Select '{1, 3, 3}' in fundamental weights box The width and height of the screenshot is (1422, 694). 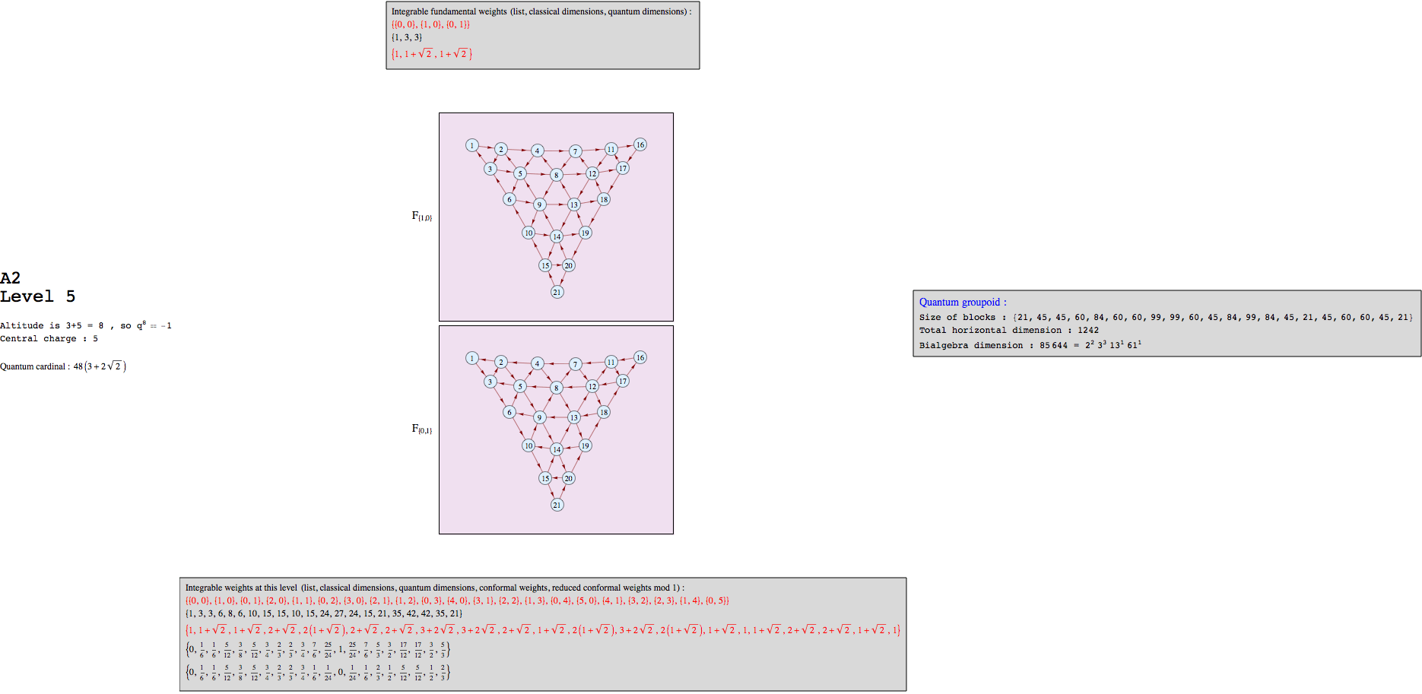[x=407, y=37]
